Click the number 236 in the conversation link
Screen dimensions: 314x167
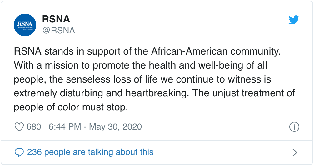(34, 152)
